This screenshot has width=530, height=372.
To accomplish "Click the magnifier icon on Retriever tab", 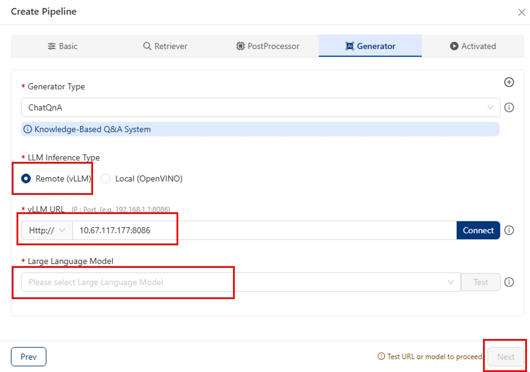I will point(147,46).
